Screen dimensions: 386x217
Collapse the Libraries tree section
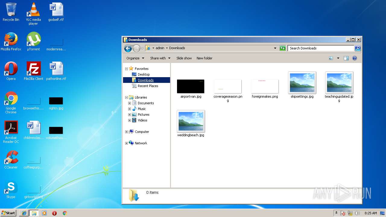(126, 97)
